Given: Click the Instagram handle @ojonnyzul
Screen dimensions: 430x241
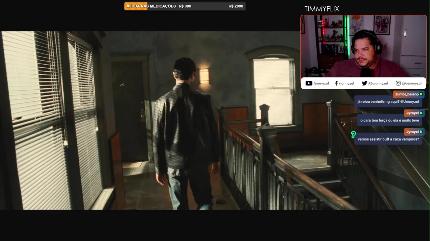Looking at the screenshot, I should (412, 83).
